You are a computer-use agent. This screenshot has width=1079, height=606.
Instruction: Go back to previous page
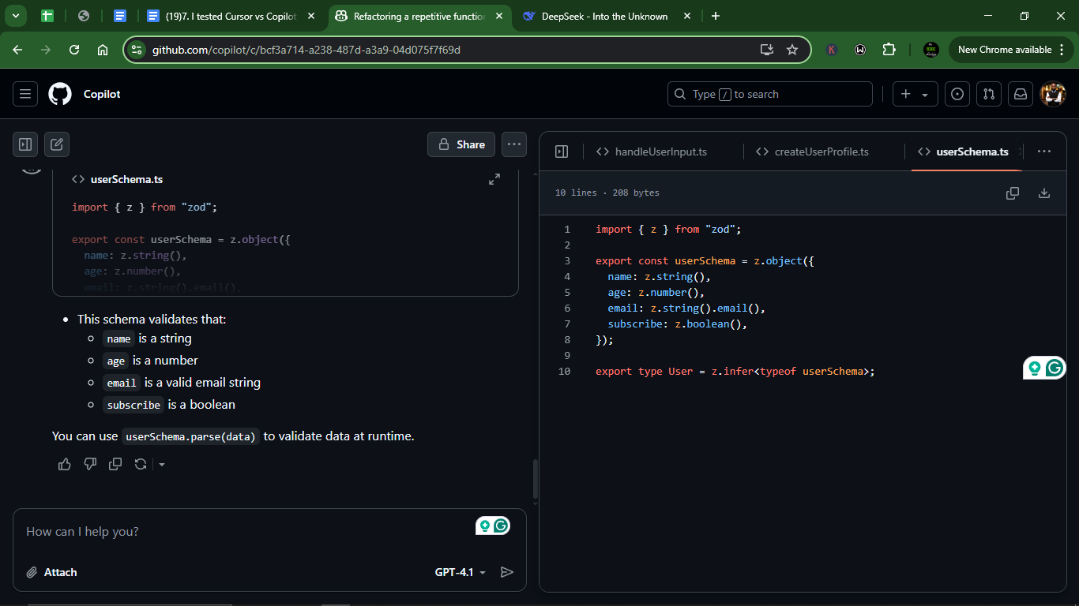[x=17, y=50]
